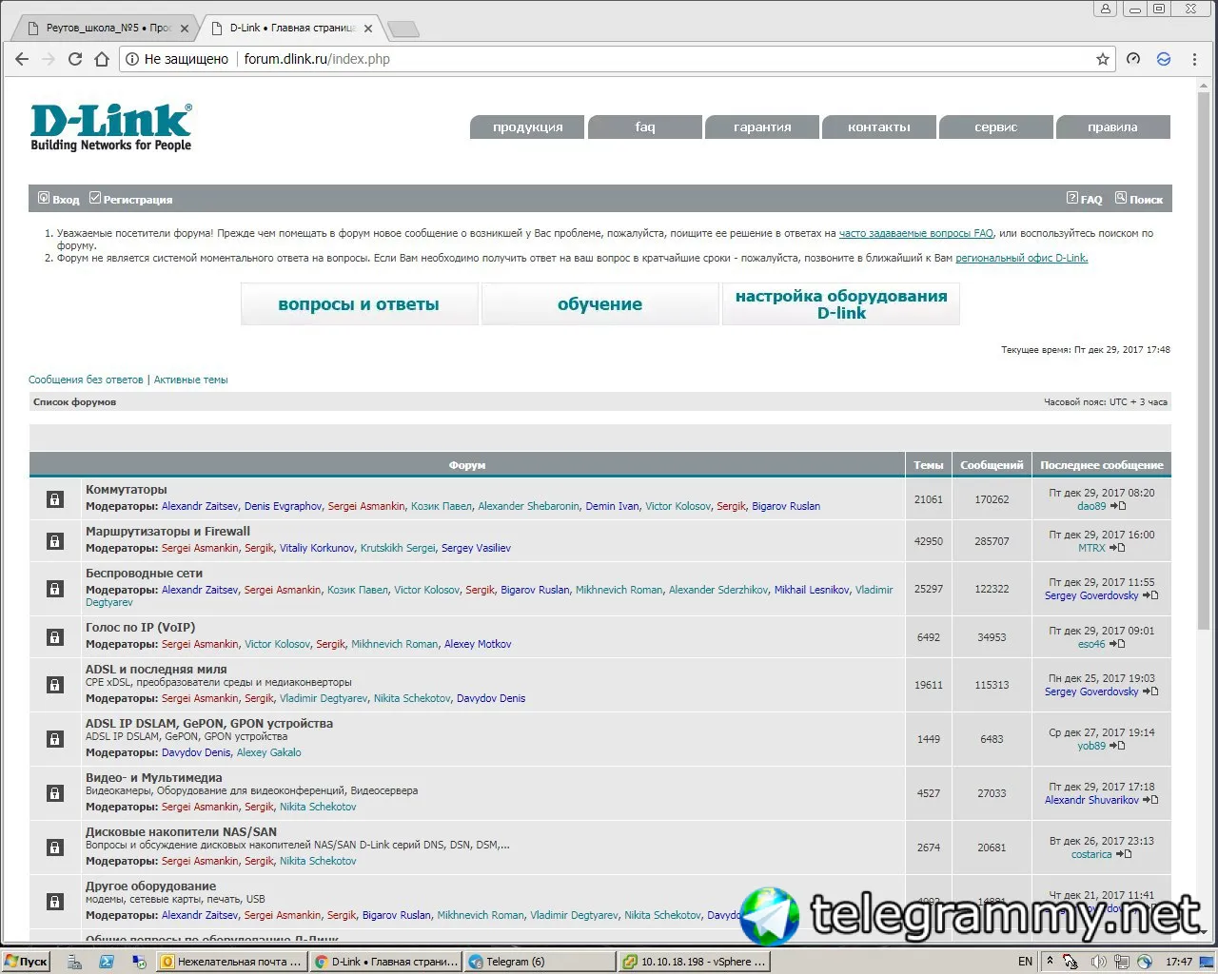Click the настройка оборудования D-link button
Image resolution: width=1218 pixels, height=974 pixels.
(841, 304)
